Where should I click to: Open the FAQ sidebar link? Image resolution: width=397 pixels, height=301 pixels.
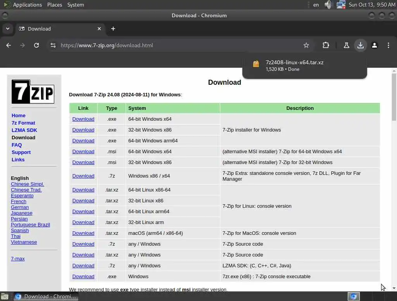coord(17,145)
